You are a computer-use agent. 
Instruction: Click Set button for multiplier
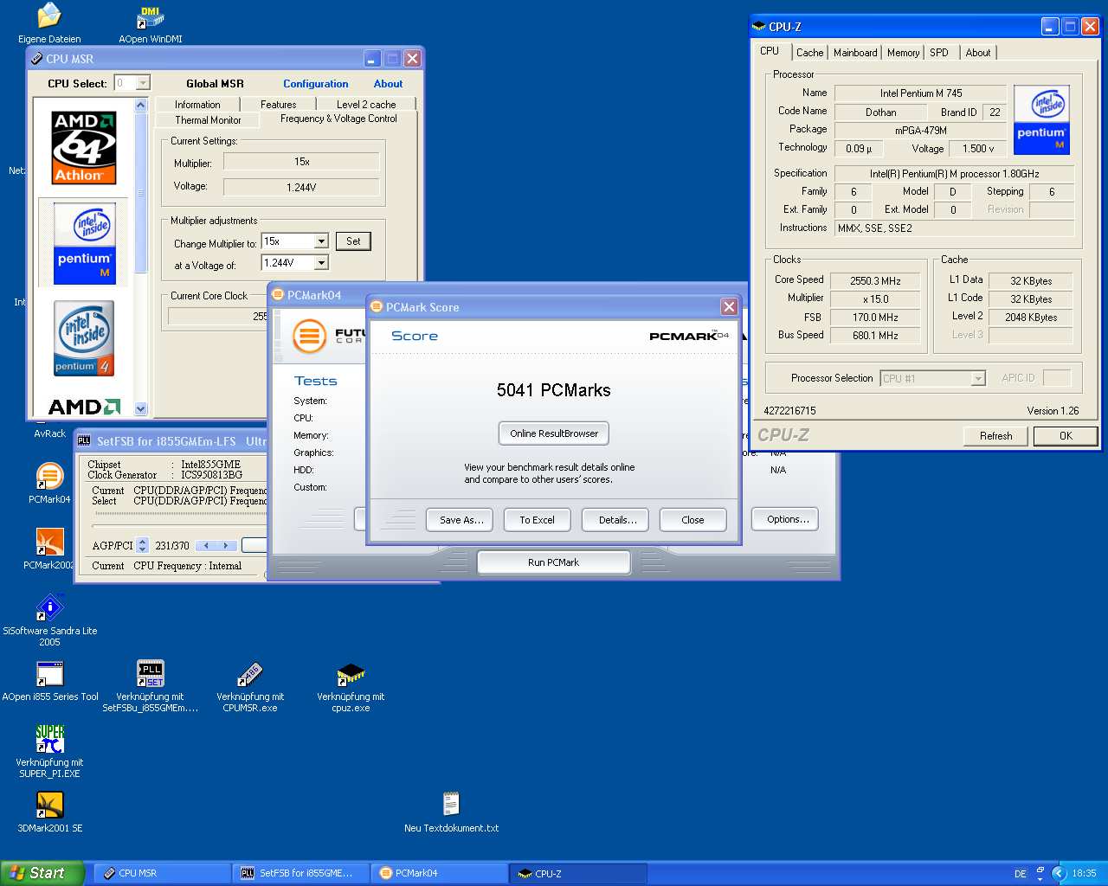coord(353,241)
